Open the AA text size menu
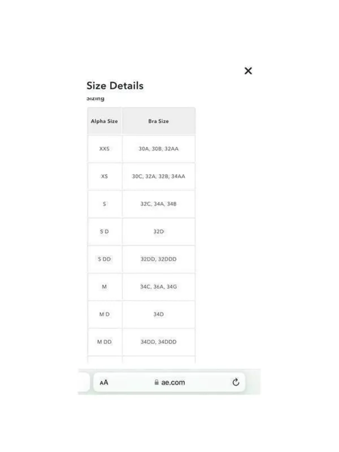 [104, 383]
